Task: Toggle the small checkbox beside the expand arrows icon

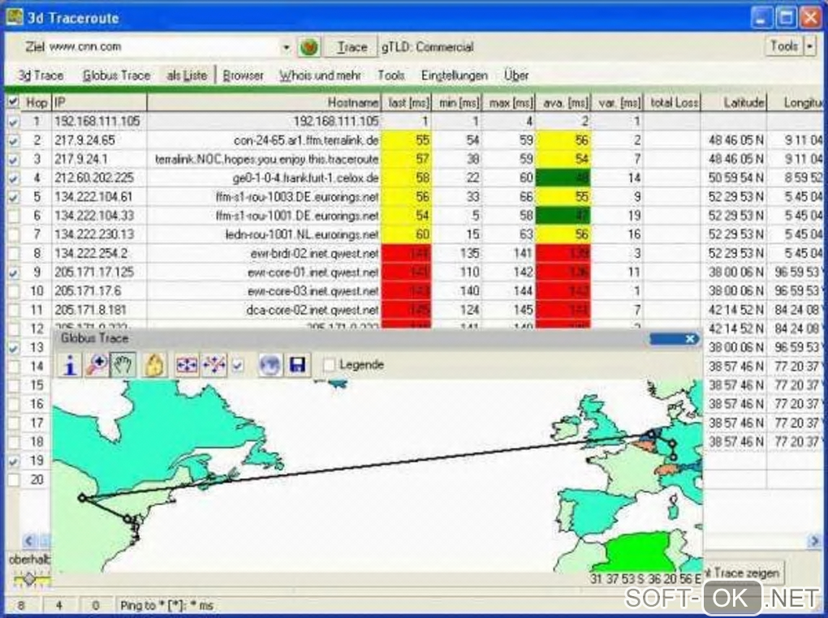Action: pyautogui.click(x=238, y=365)
